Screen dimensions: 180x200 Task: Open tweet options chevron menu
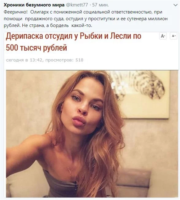point(176,5)
